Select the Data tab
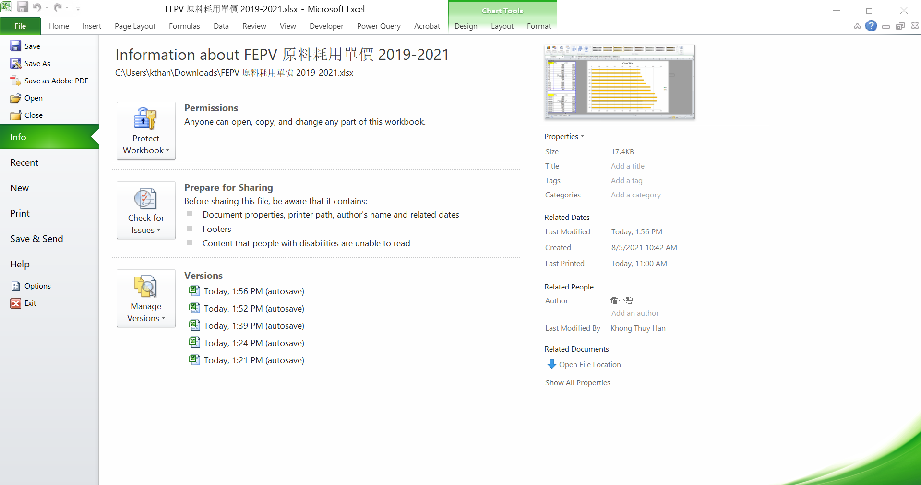This screenshot has width=921, height=485. pos(221,26)
